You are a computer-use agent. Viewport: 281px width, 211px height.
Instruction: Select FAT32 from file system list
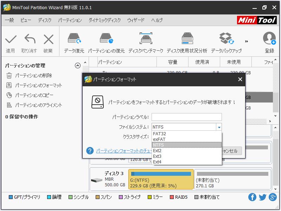tap(159, 134)
